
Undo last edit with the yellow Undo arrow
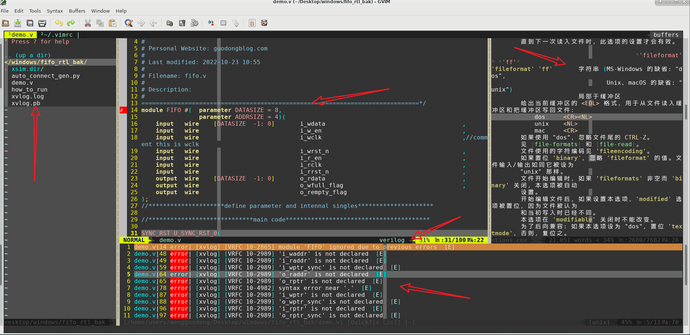pos(59,23)
